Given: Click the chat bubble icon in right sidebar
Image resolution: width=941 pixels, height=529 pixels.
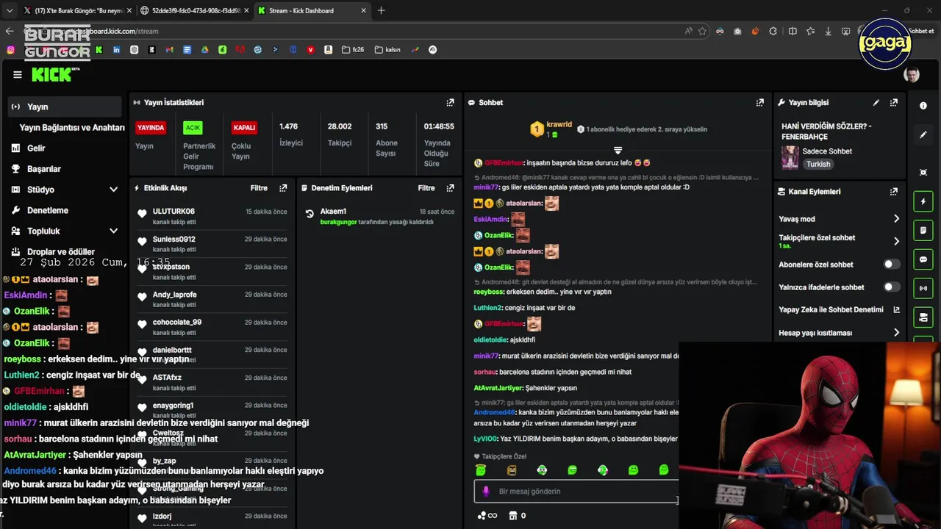Looking at the screenshot, I should click(923, 259).
